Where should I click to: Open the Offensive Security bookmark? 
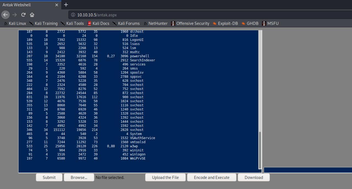point(190,24)
